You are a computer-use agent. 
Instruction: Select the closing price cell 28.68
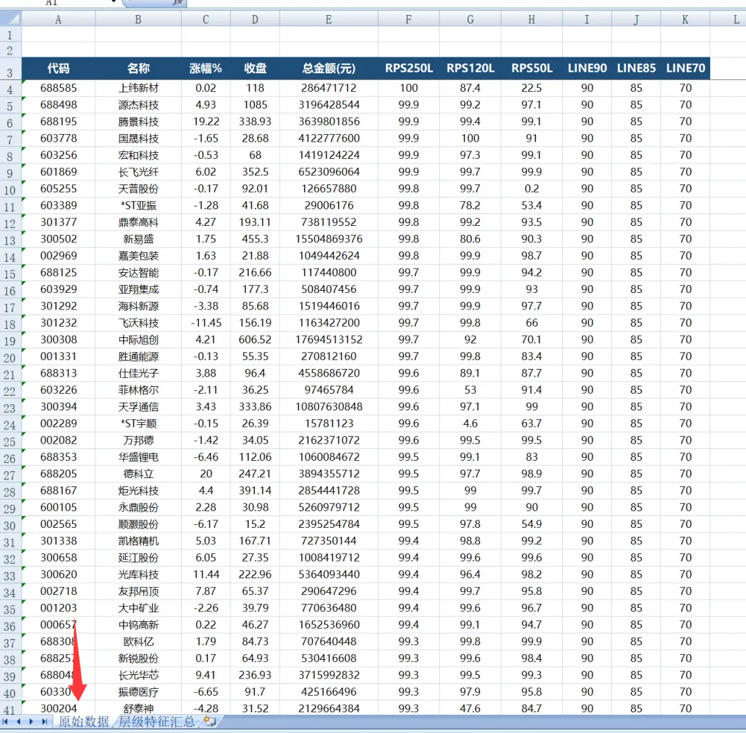point(255,138)
